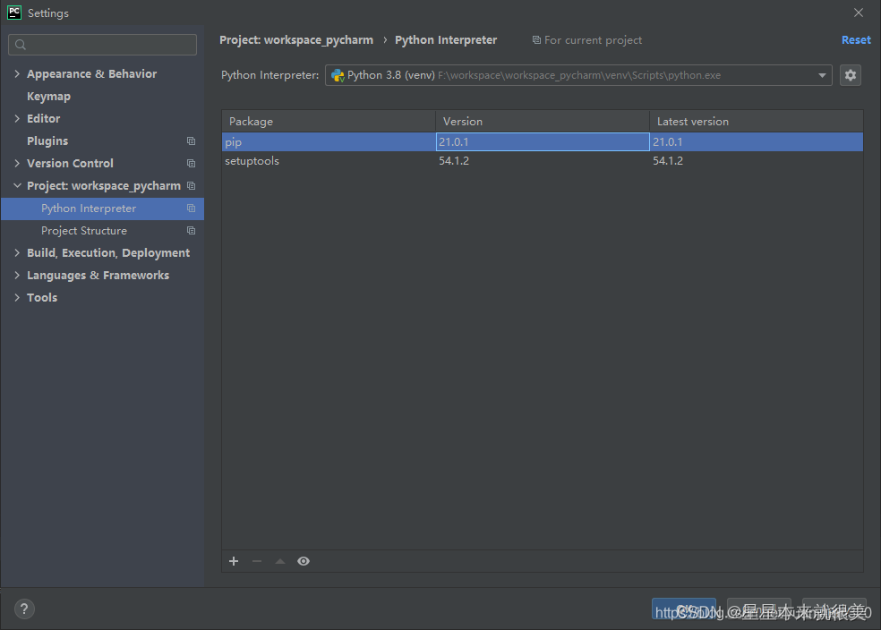Click Python Interpreter breadcrumb heading
Image resolution: width=881 pixels, height=630 pixels.
446,40
